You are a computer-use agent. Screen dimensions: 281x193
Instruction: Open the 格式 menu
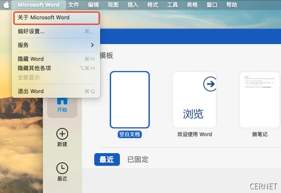tap(152, 5)
